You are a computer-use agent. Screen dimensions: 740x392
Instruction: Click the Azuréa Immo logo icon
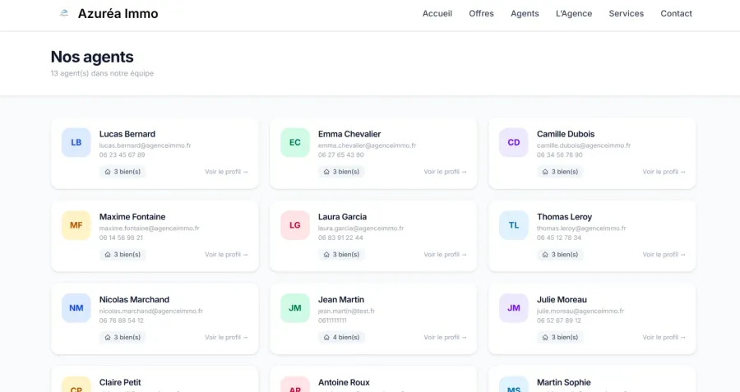(63, 13)
